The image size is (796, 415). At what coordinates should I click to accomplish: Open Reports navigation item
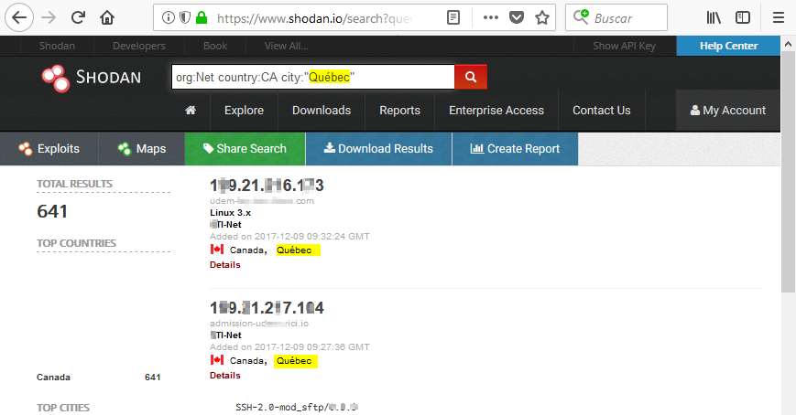click(x=400, y=111)
